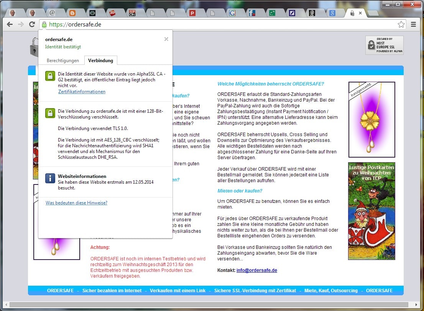Click 'Die Verbindung verwendet TLS 1.0.' text
Viewport: 424px width, 311px height.
pos(93,128)
